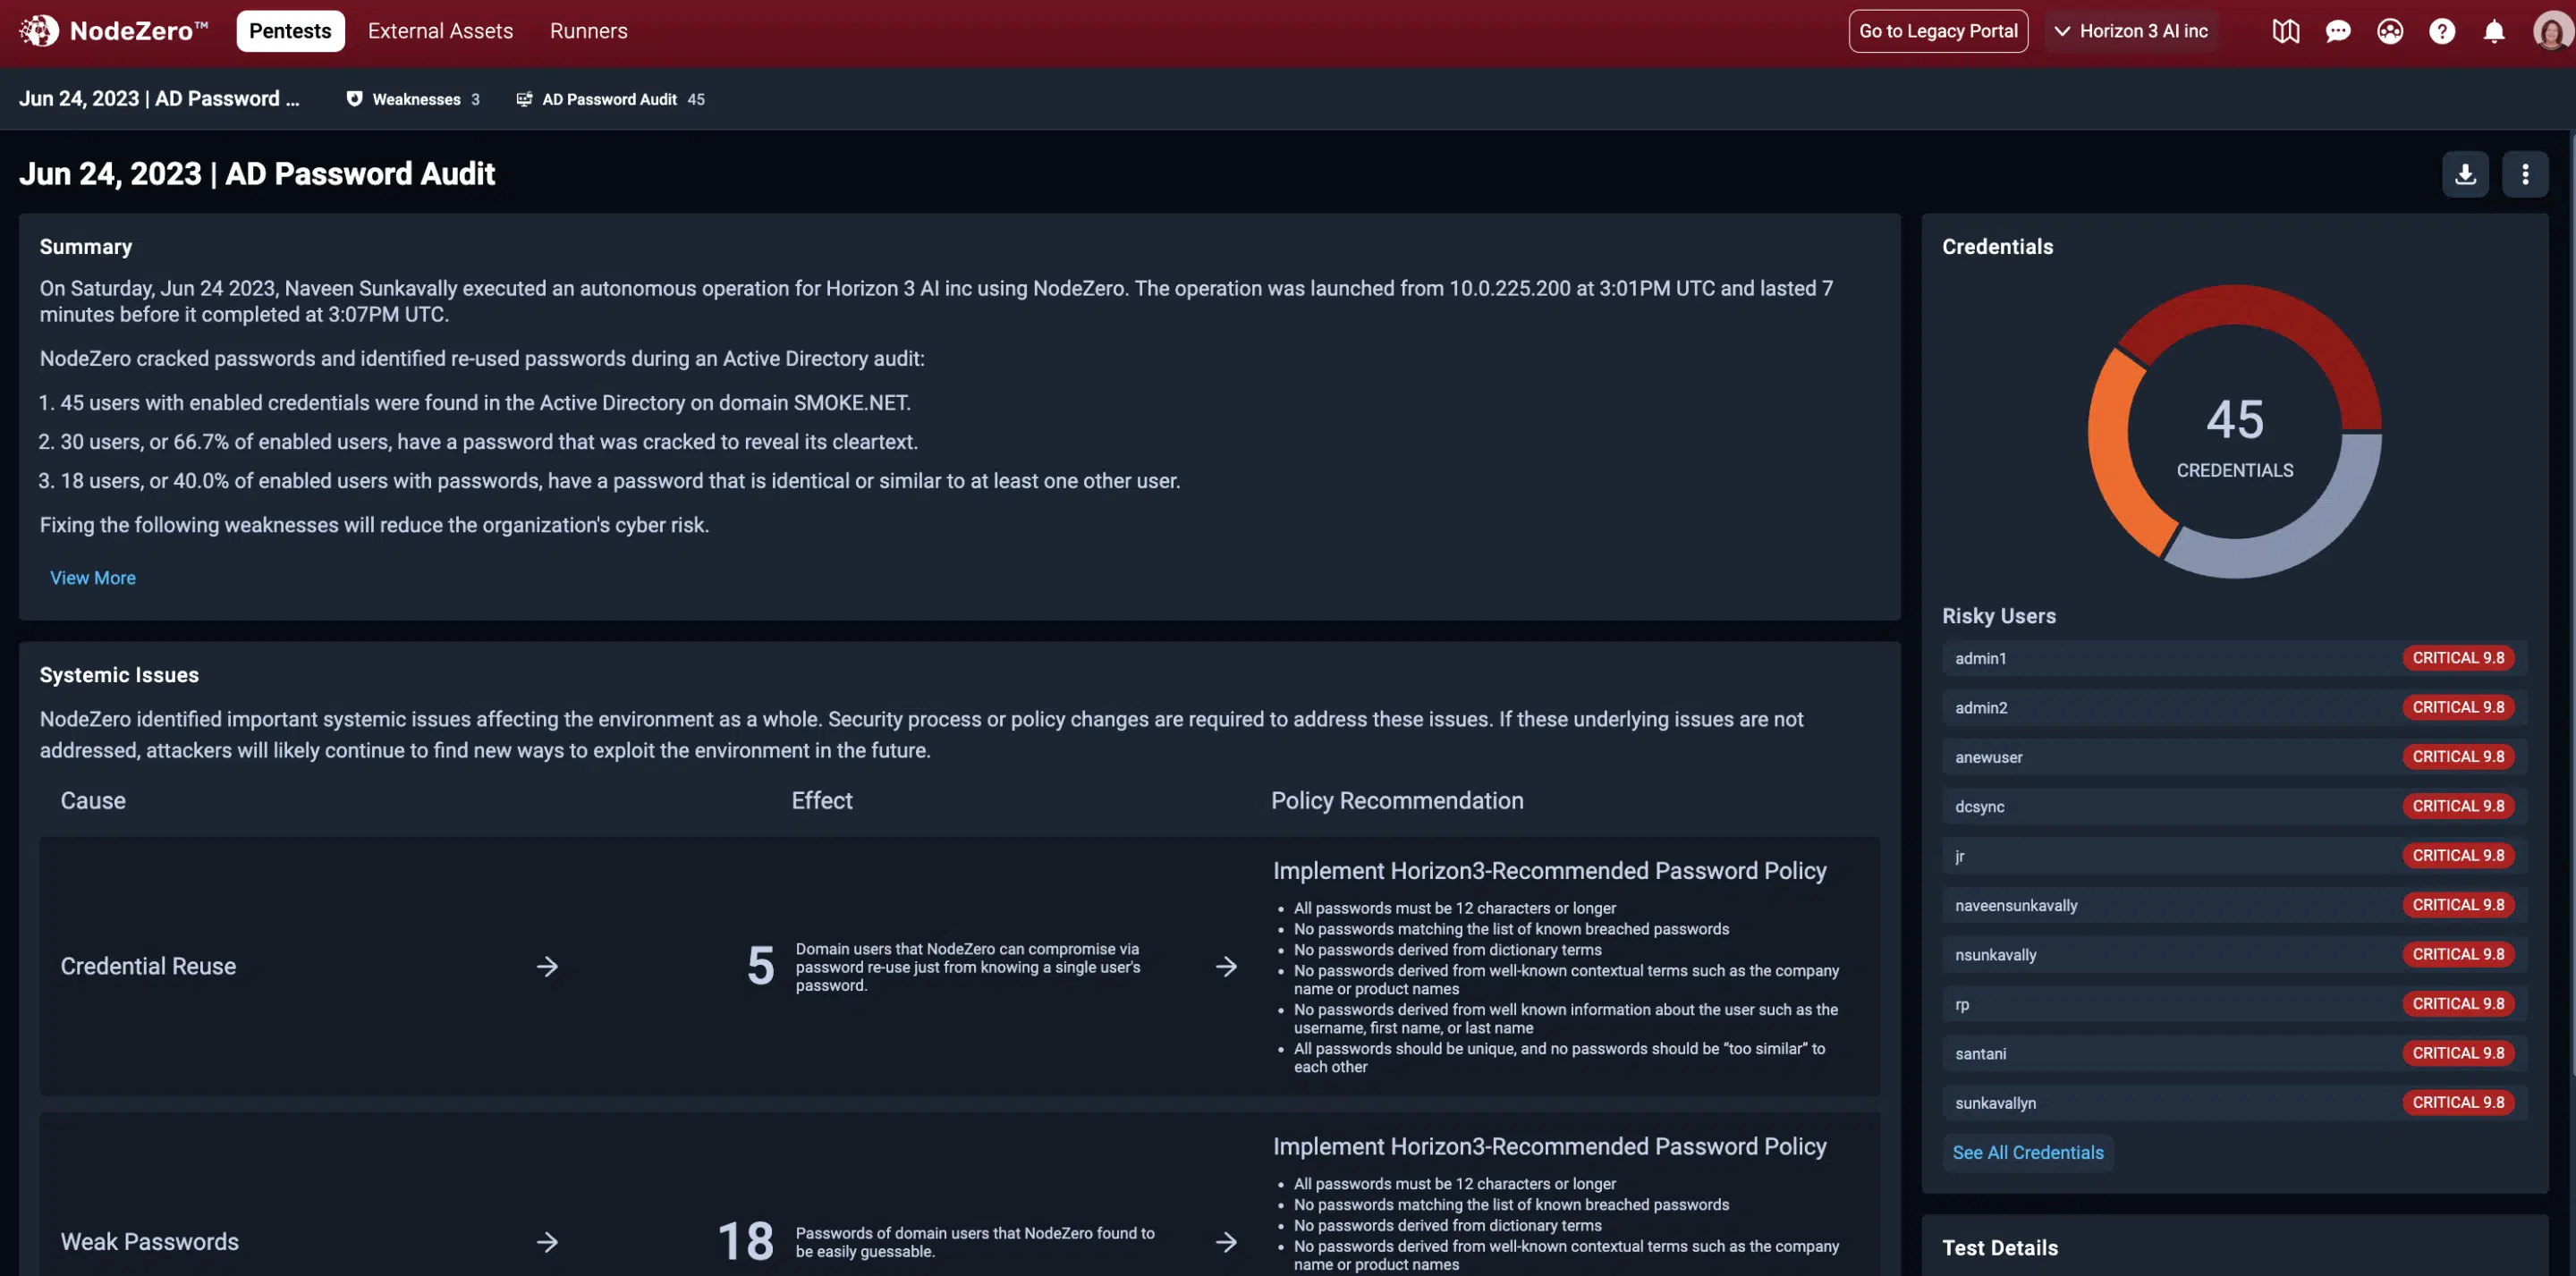The height and width of the screenshot is (1276, 2576).
Task: Select risky user admin2 row
Action: pyautogui.click(x=2234, y=707)
